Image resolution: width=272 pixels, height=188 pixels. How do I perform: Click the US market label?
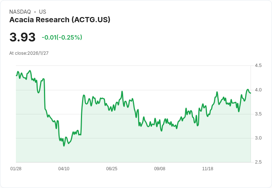[x=42, y=12]
